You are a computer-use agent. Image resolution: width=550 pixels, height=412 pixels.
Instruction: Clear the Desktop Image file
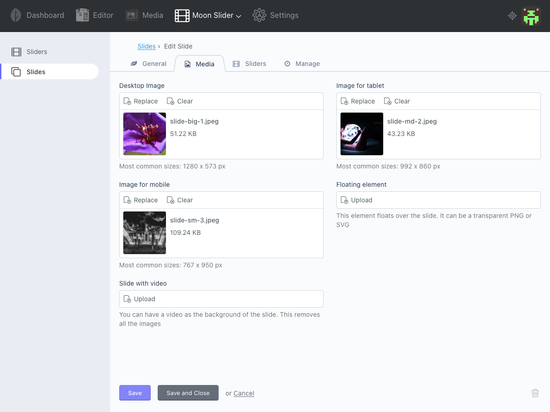pyautogui.click(x=180, y=101)
